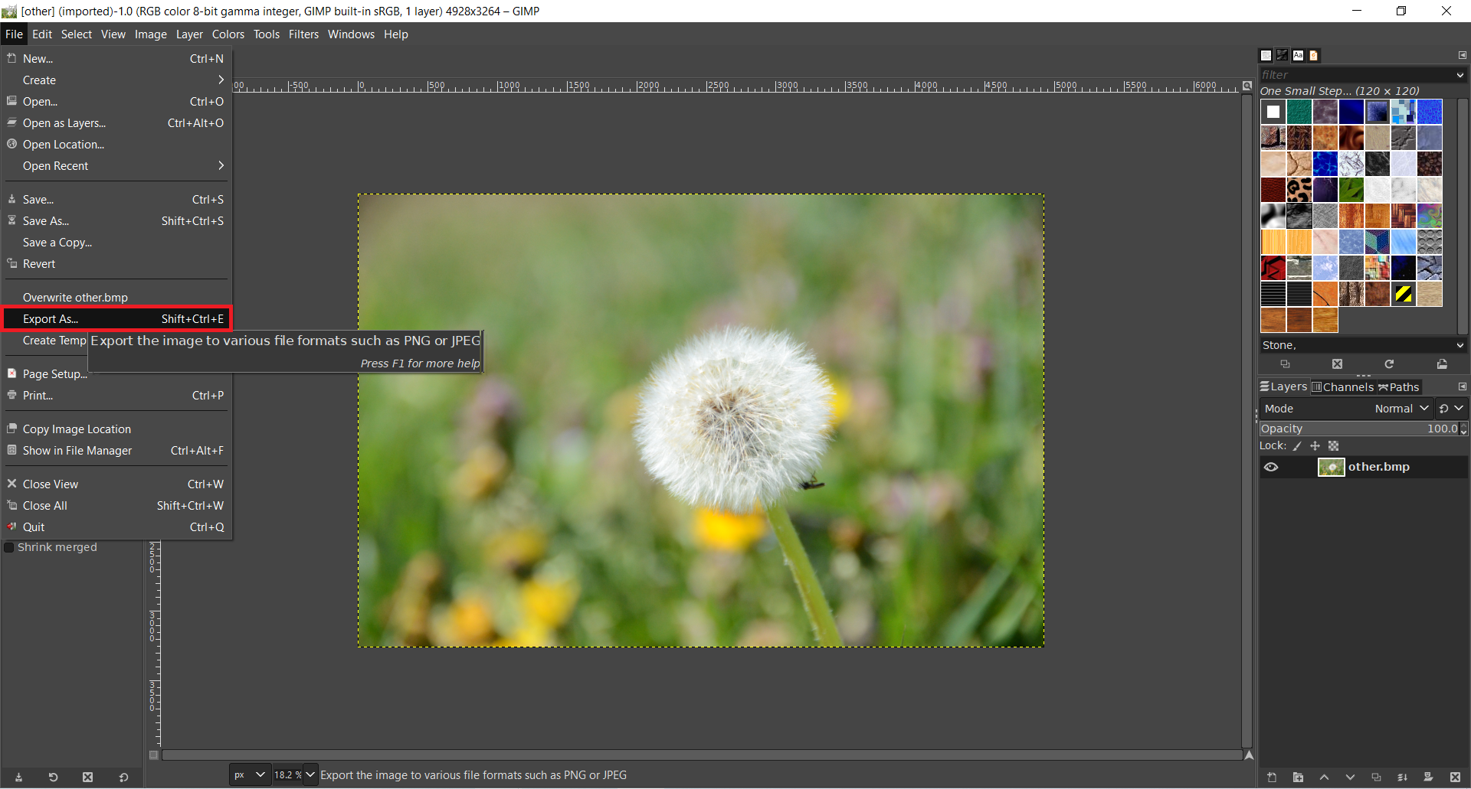Image resolution: width=1471 pixels, height=789 pixels.
Task: Expand the Stone pattern tag dropdown
Action: (x=1460, y=345)
